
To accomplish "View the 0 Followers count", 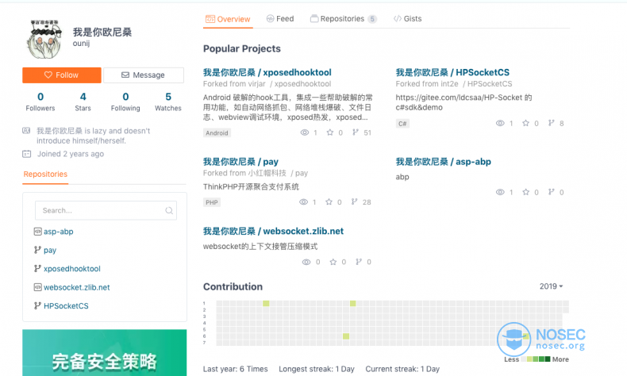I will [x=40, y=102].
